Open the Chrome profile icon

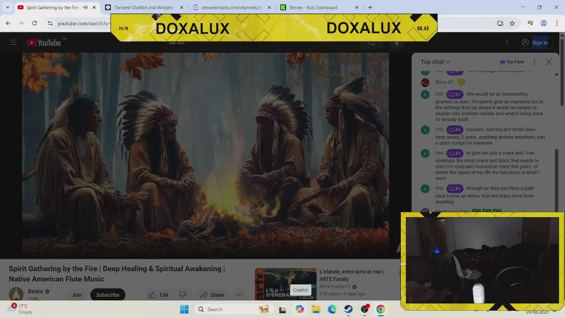click(x=544, y=23)
